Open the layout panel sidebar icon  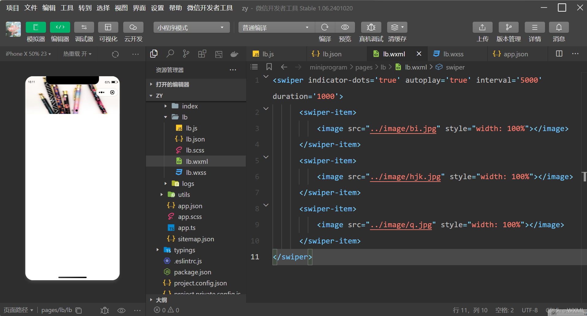(x=219, y=54)
